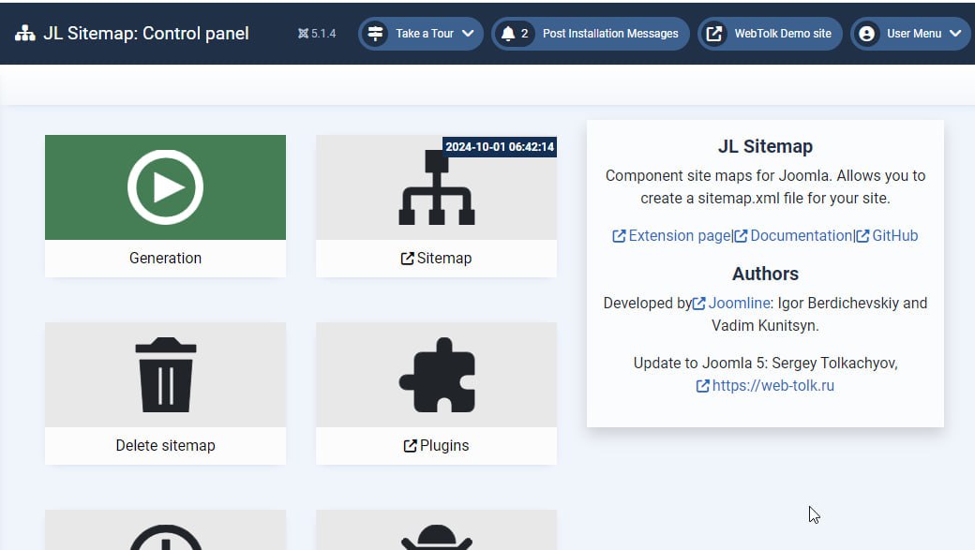This screenshot has height=550, width=975.
Task: Click the partially visible circular icon tile at bottom left
Action: tap(165, 530)
